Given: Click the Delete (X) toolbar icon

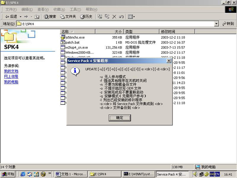Looking at the screenshot, I should coord(114,17).
